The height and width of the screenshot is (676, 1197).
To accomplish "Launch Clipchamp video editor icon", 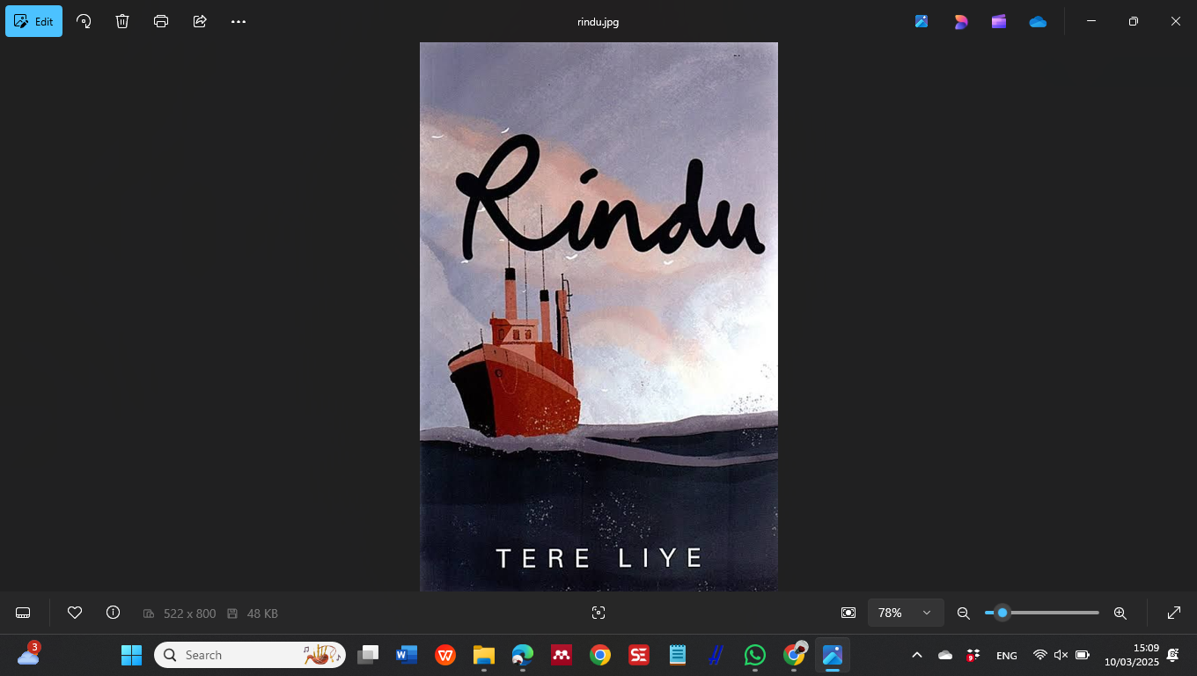I will tap(999, 21).
